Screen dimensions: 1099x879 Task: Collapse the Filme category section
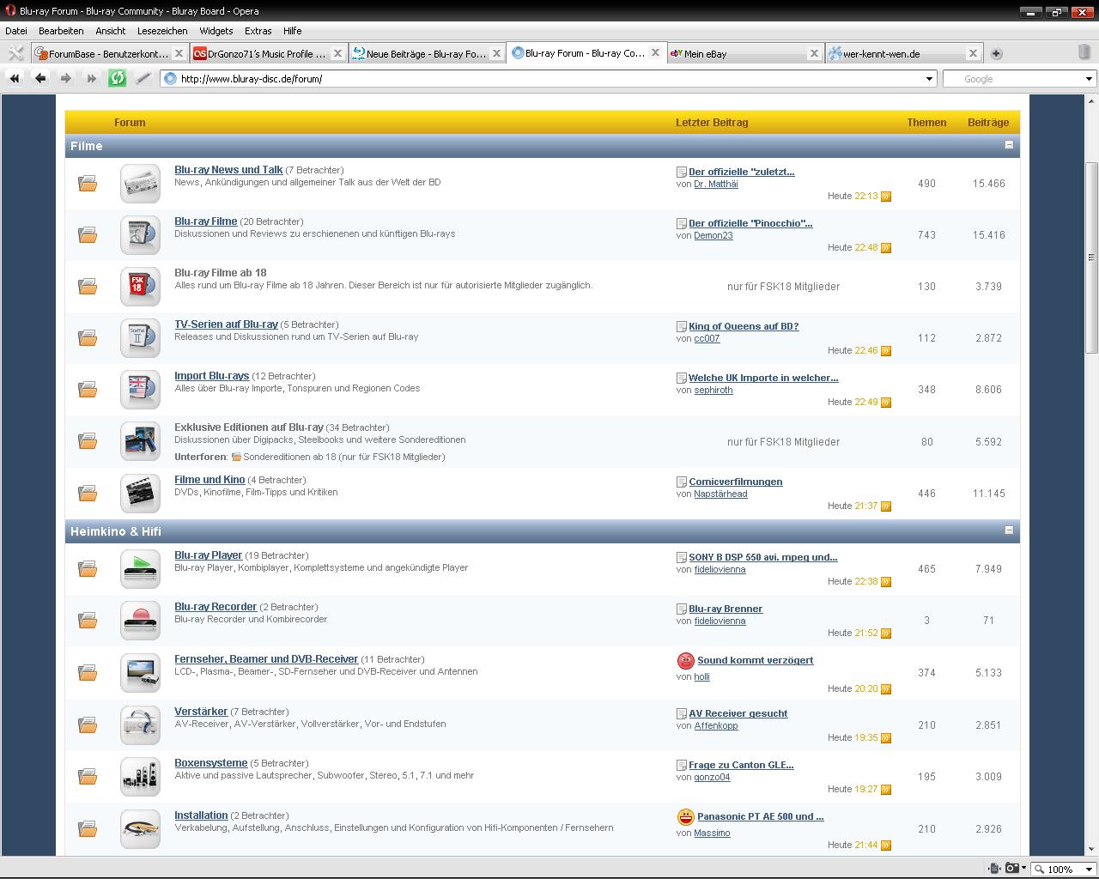pyautogui.click(x=1009, y=145)
